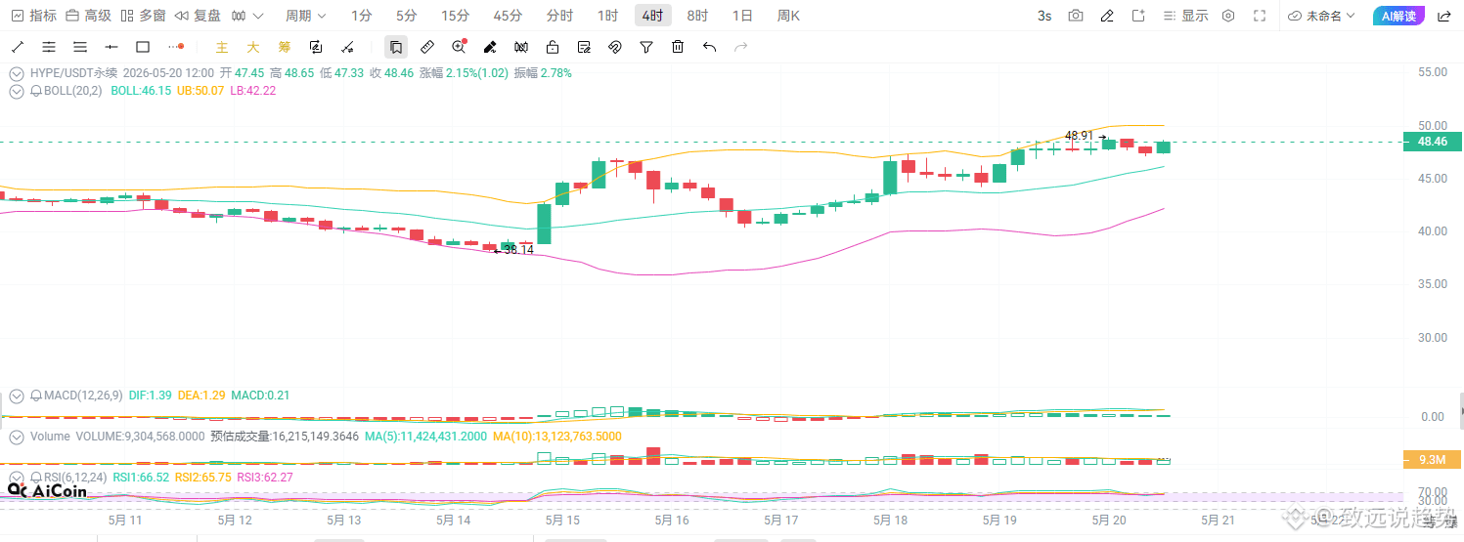Screen dimensions: 1464x542
Task: Open the 高级 advanced button
Action: pos(88,16)
